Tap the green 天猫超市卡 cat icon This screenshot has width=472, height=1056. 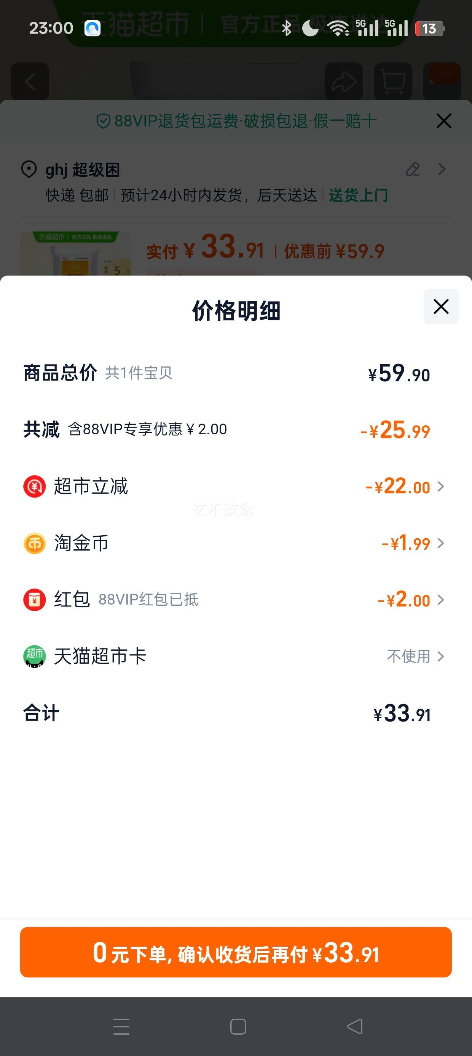point(34,656)
